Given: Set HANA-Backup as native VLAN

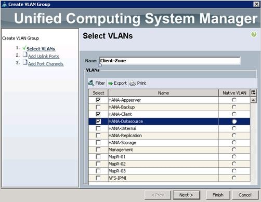Looking at the screenshot, I should click(234, 107).
